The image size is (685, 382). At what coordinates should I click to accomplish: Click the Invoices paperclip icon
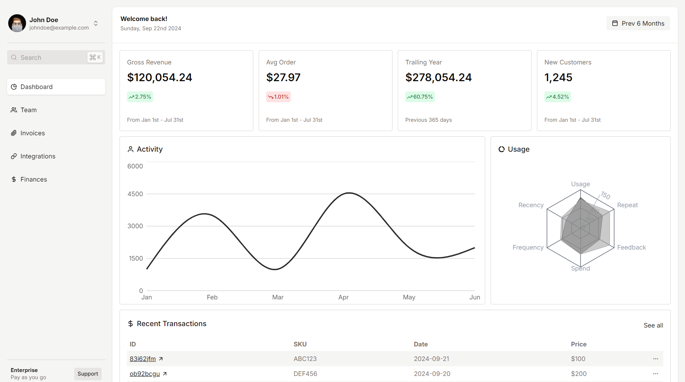(x=14, y=133)
